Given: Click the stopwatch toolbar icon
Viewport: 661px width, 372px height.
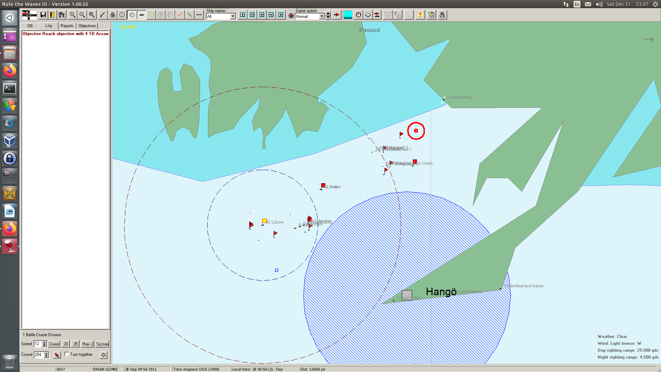Looking at the screenshot, I should tap(359, 15).
